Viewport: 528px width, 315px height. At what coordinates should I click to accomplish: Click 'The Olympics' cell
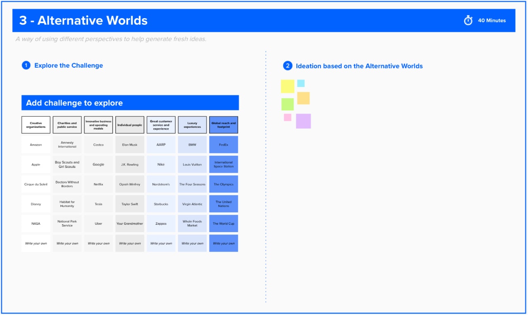pyautogui.click(x=224, y=184)
